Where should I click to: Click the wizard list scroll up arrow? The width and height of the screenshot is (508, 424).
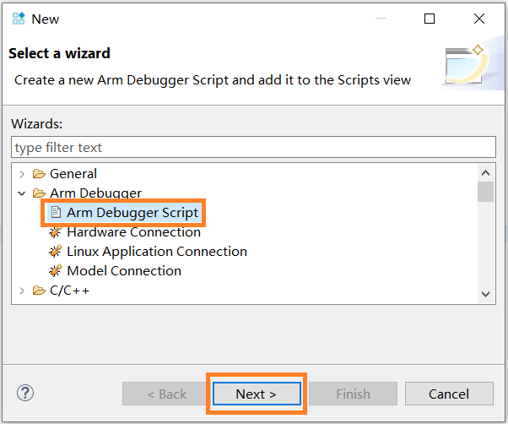[485, 171]
